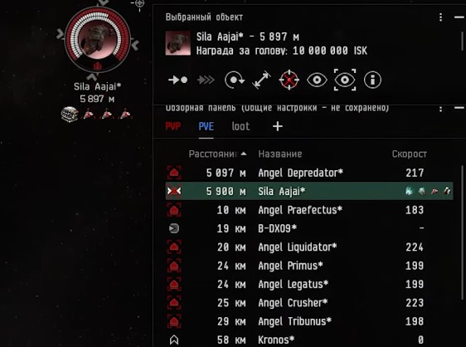Open the Selected Item panel three-dot menu
This screenshot has height=347, width=466.
(441, 17)
